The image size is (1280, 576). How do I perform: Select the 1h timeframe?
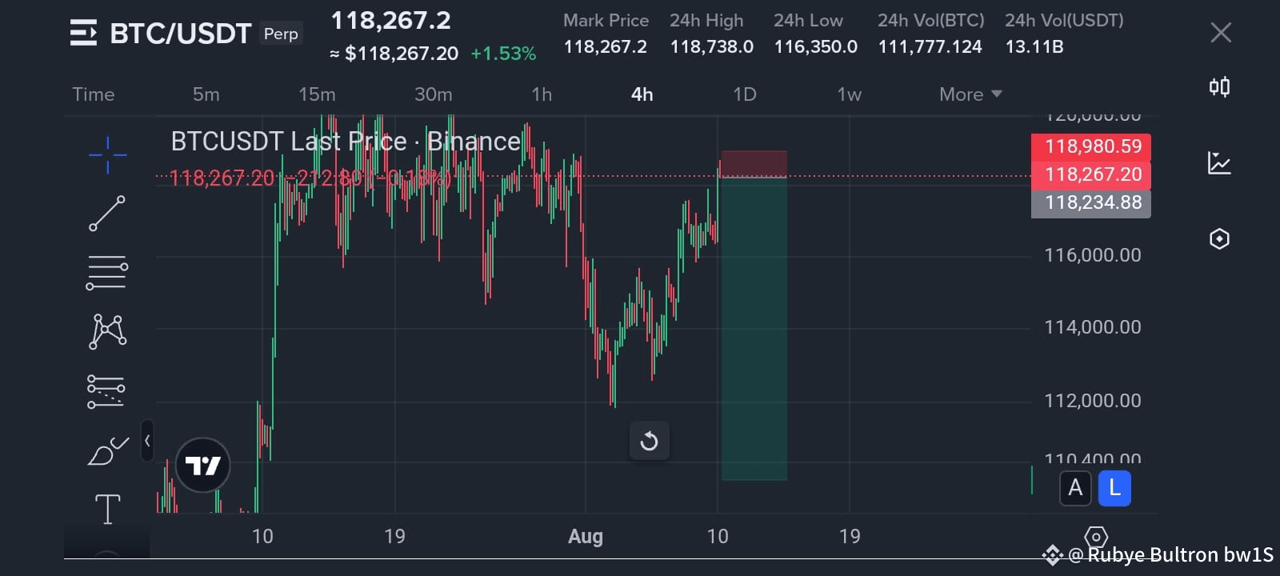pyautogui.click(x=542, y=94)
